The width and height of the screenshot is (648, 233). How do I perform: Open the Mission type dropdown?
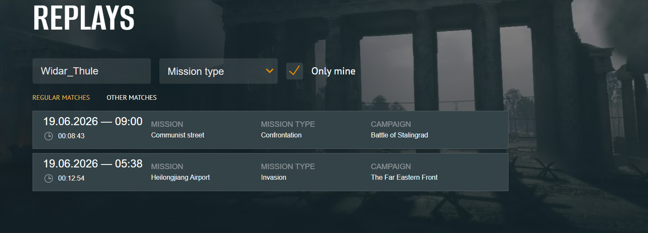coord(219,71)
